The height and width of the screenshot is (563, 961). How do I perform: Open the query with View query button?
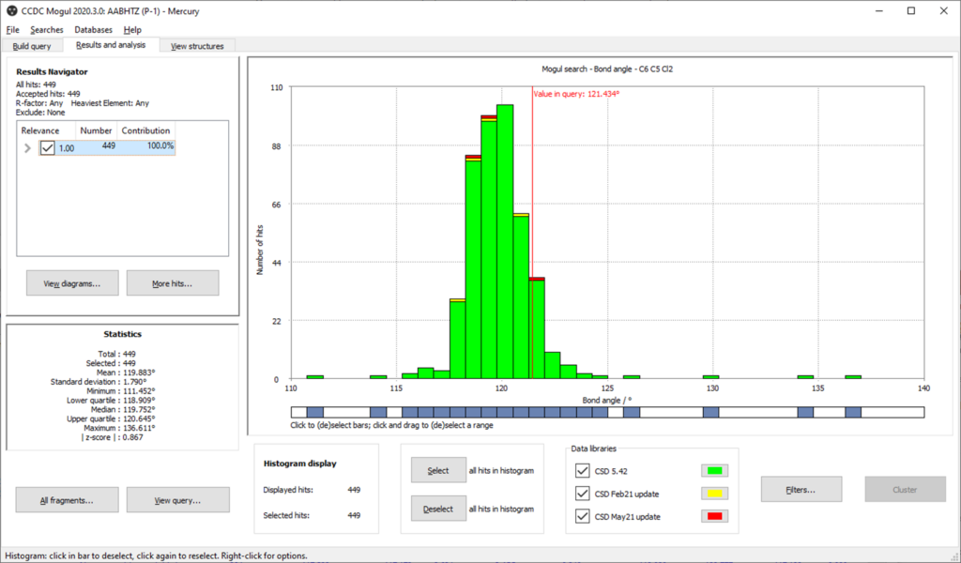(x=177, y=499)
